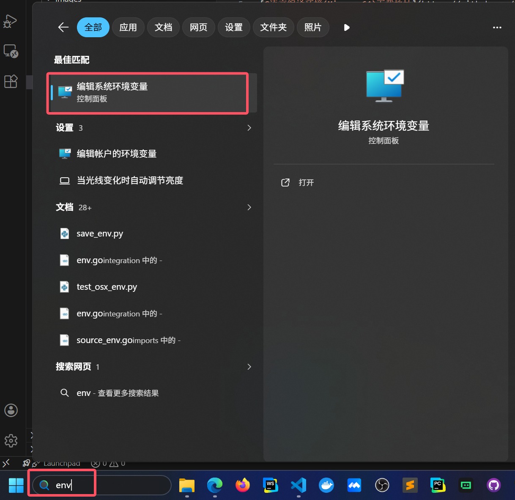This screenshot has width=515, height=500.
Task: Open 'env - 查看更多搜索结果' web search
Action: (x=118, y=393)
